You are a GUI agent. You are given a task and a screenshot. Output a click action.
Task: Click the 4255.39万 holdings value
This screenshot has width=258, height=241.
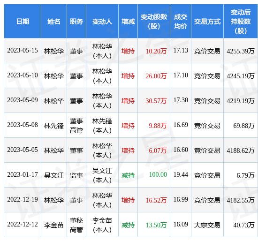[x=241, y=51]
